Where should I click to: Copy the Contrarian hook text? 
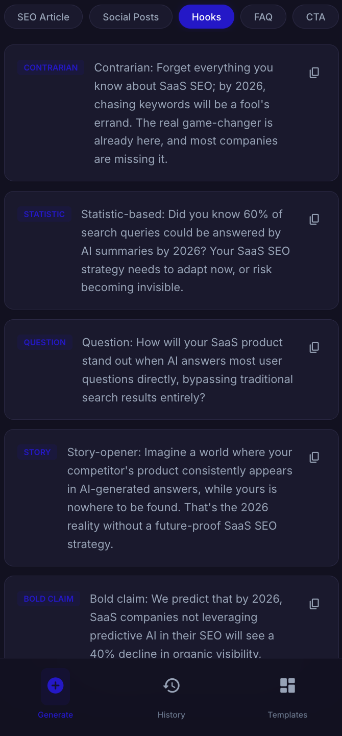[314, 72]
